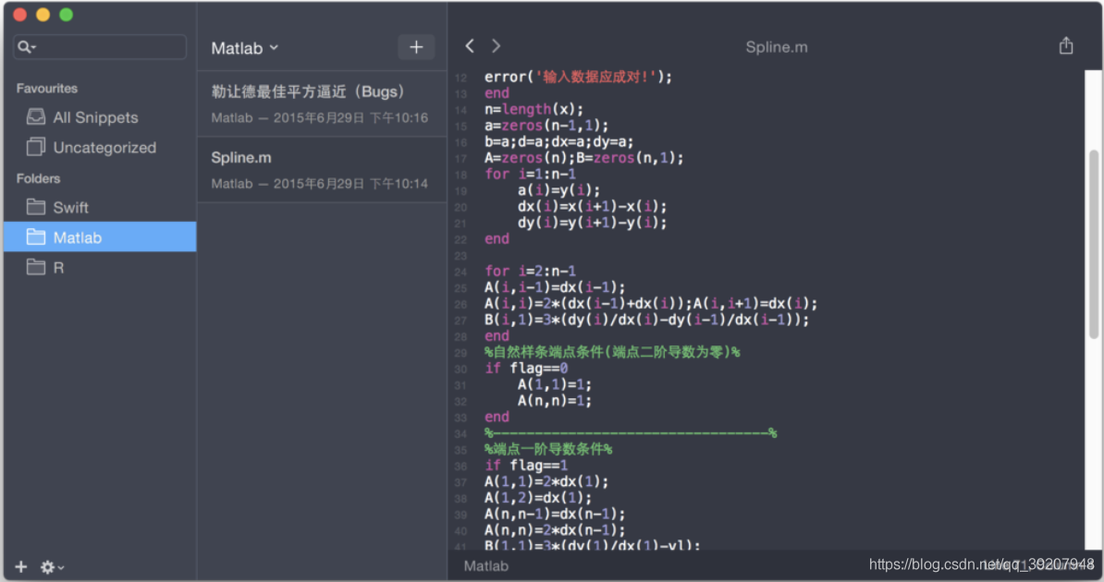The width and height of the screenshot is (1104, 582).
Task: Click the Spline.m title in the header
Action: pyautogui.click(x=776, y=46)
